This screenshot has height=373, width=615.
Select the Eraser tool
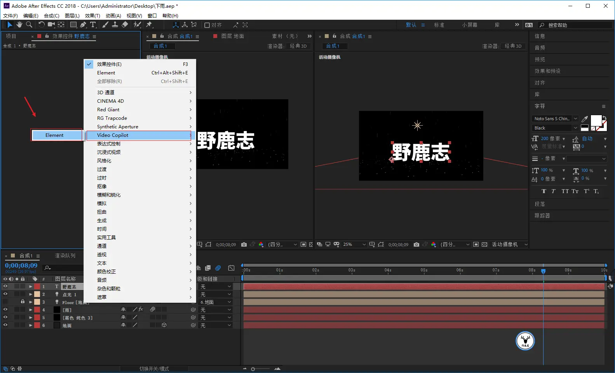(x=125, y=25)
